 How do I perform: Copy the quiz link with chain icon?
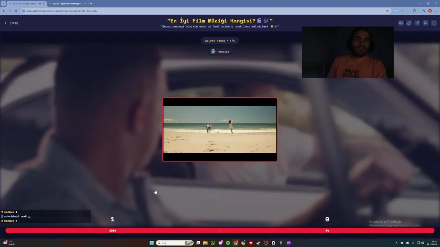409,23
